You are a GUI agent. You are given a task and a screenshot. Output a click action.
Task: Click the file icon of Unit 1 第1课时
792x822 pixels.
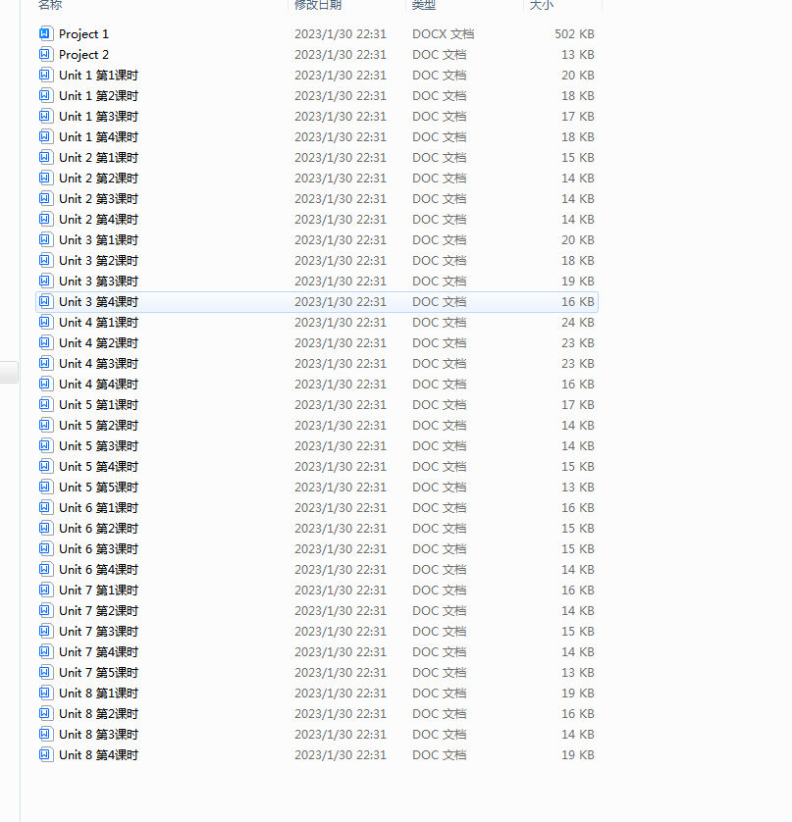pyautogui.click(x=45, y=75)
